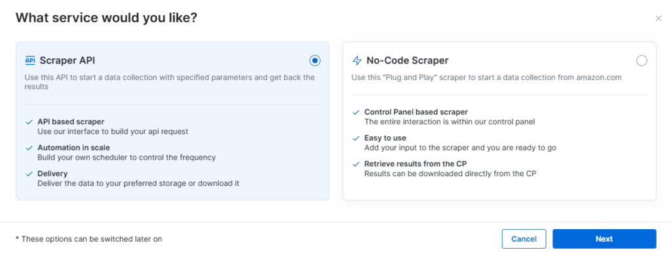
Task: Click the 'Control Panel based scraper' heading
Action: (416, 112)
